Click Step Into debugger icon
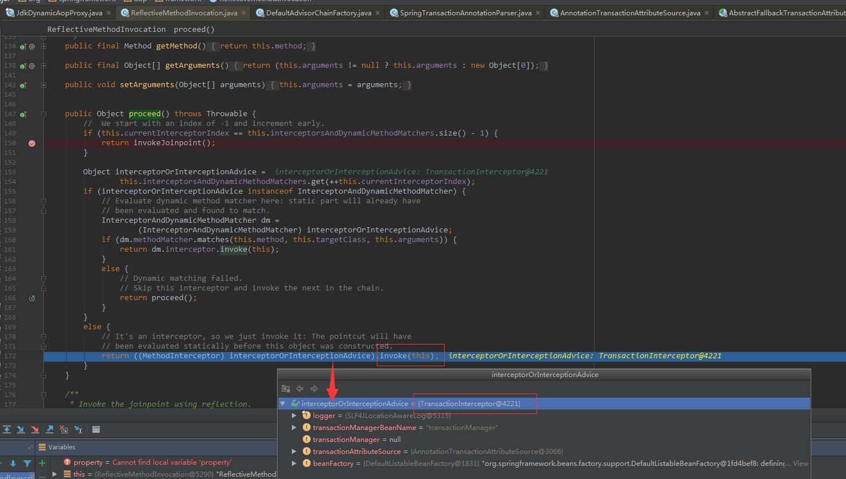 coord(21,429)
